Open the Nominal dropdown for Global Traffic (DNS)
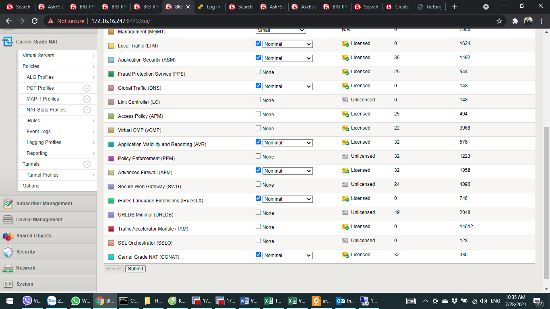This screenshot has width=550, height=309. pos(287,87)
